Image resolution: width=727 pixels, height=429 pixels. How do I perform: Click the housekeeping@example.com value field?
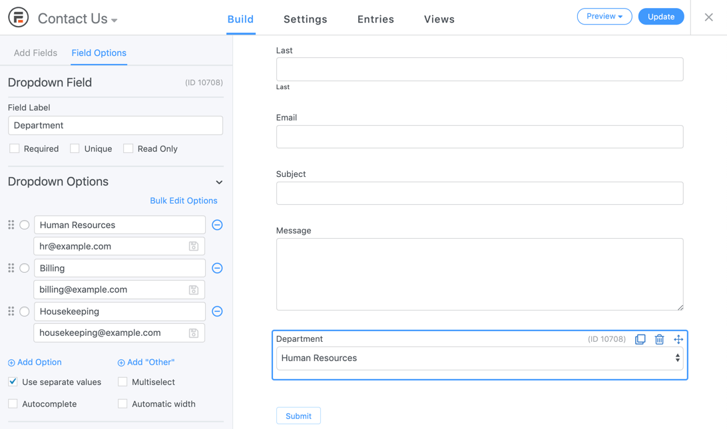pos(119,333)
